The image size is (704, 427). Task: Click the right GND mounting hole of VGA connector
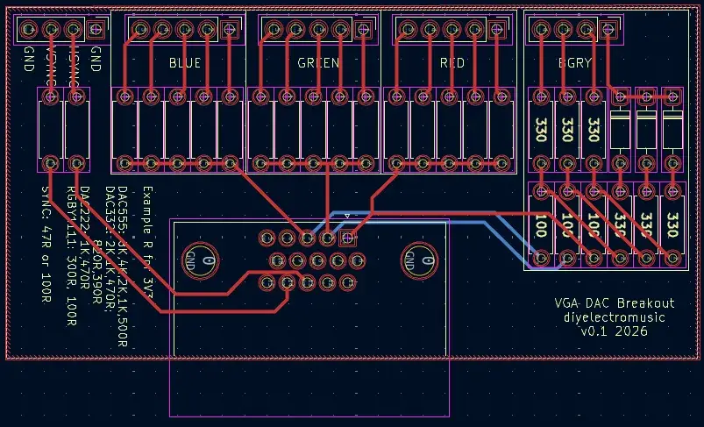pos(419,260)
